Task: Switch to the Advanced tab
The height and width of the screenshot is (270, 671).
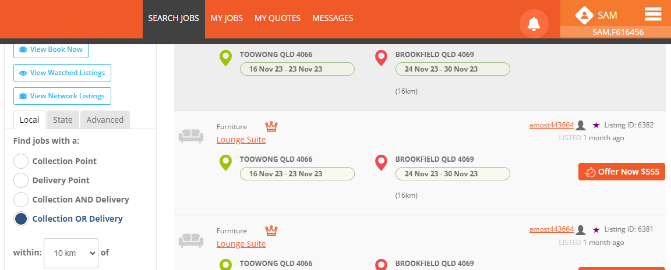Action: pos(105,120)
